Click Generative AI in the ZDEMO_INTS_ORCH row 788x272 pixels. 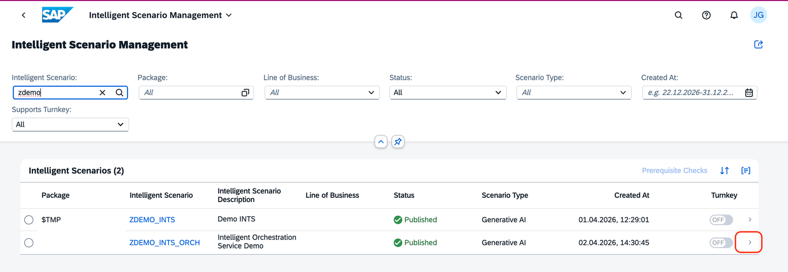[x=503, y=243]
